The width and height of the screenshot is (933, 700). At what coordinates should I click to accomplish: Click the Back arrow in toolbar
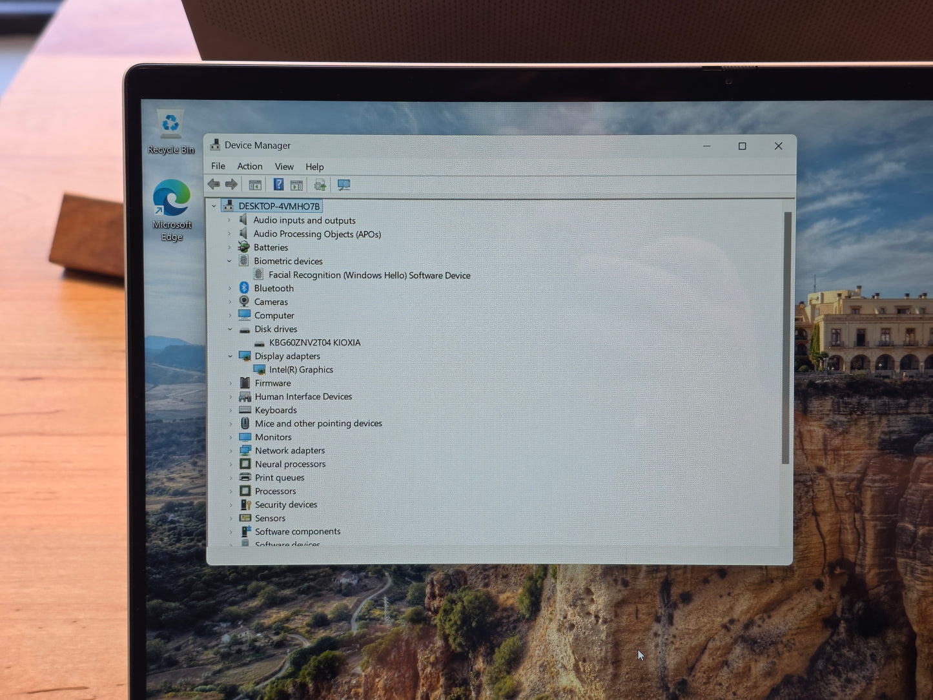(x=214, y=185)
